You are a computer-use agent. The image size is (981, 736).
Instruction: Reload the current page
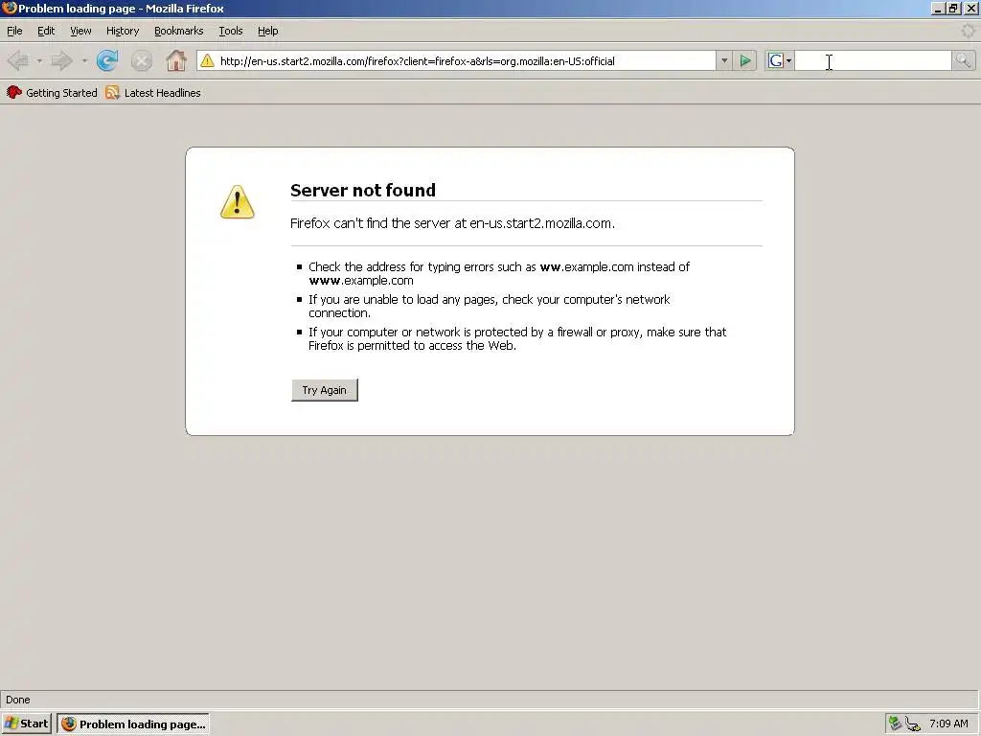pyautogui.click(x=107, y=60)
